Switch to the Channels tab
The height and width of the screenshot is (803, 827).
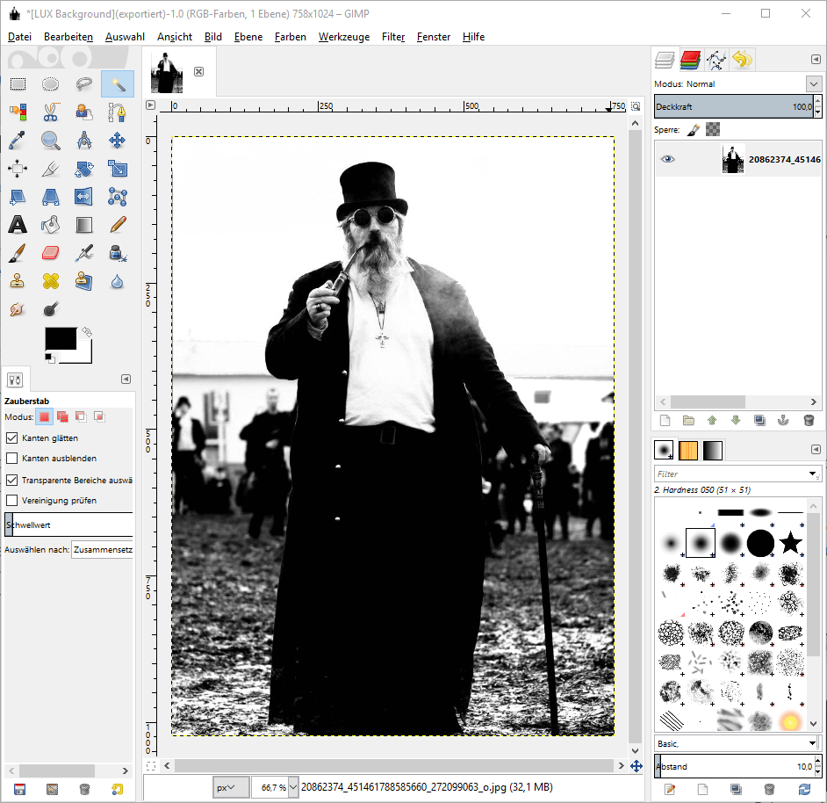pyautogui.click(x=691, y=60)
